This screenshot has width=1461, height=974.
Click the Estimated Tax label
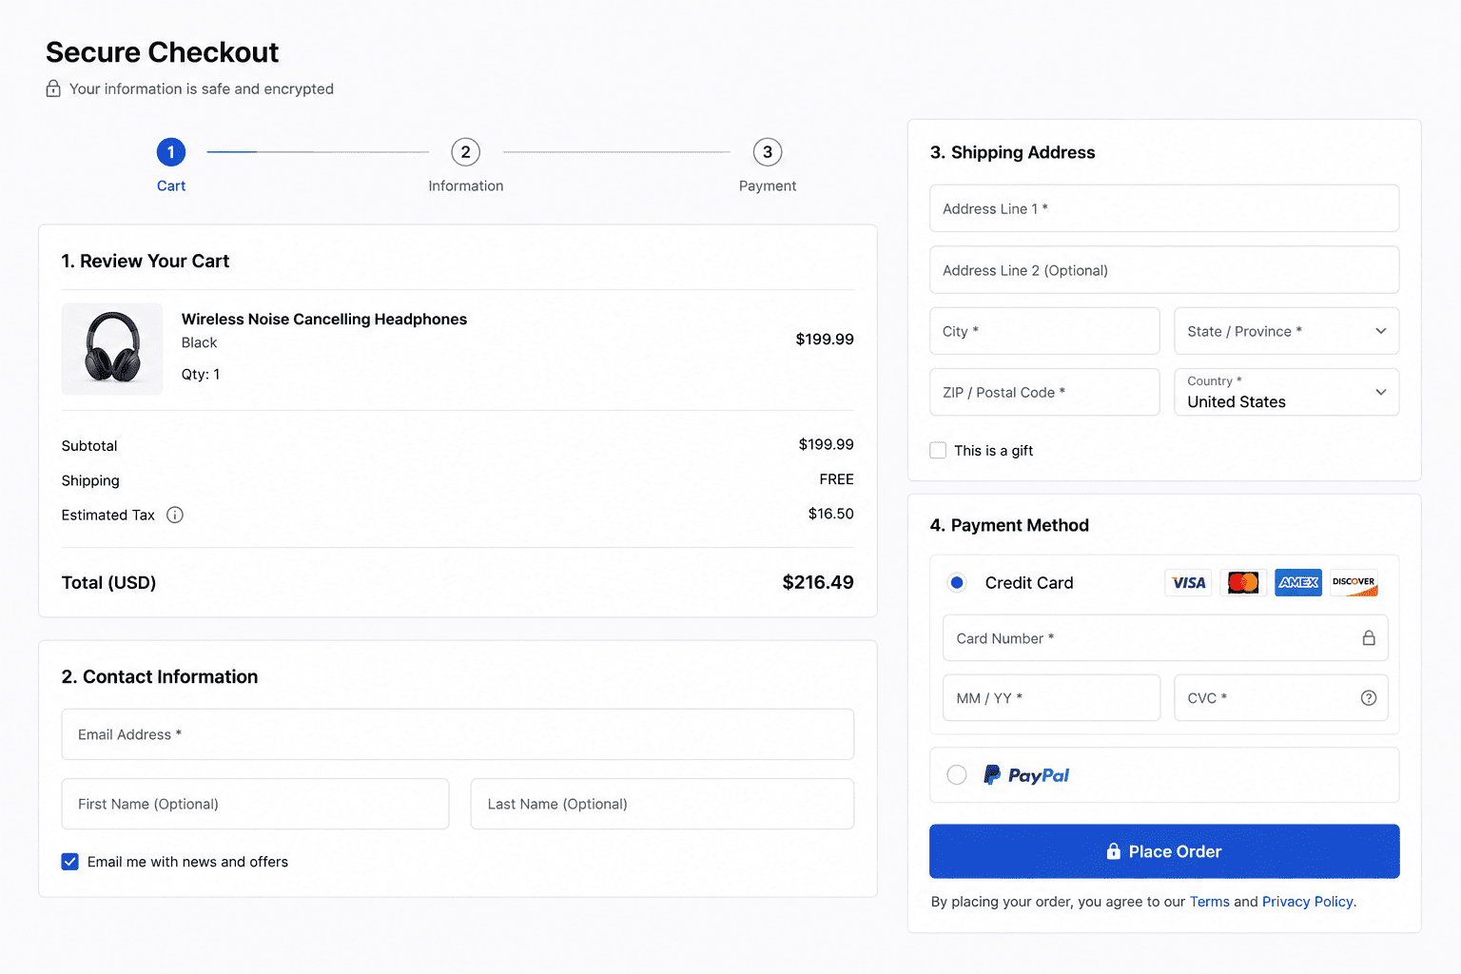click(x=108, y=516)
